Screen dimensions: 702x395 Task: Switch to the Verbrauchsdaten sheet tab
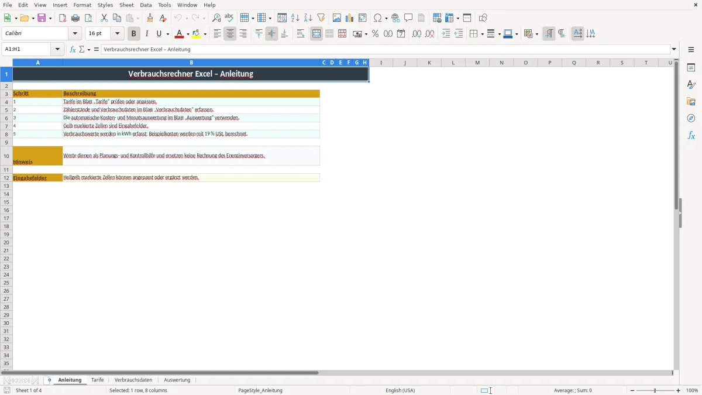(x=133, y=380)
